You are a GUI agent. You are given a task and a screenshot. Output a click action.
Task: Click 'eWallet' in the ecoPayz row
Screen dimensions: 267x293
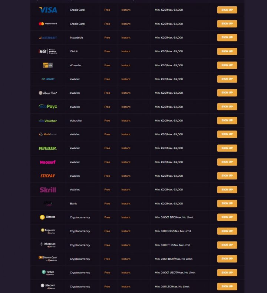[75, 107]
